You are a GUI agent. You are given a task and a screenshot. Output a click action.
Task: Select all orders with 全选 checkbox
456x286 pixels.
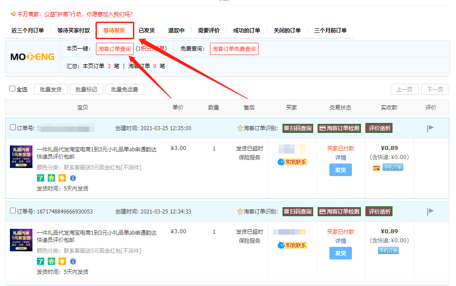click(x=12, y=89)
